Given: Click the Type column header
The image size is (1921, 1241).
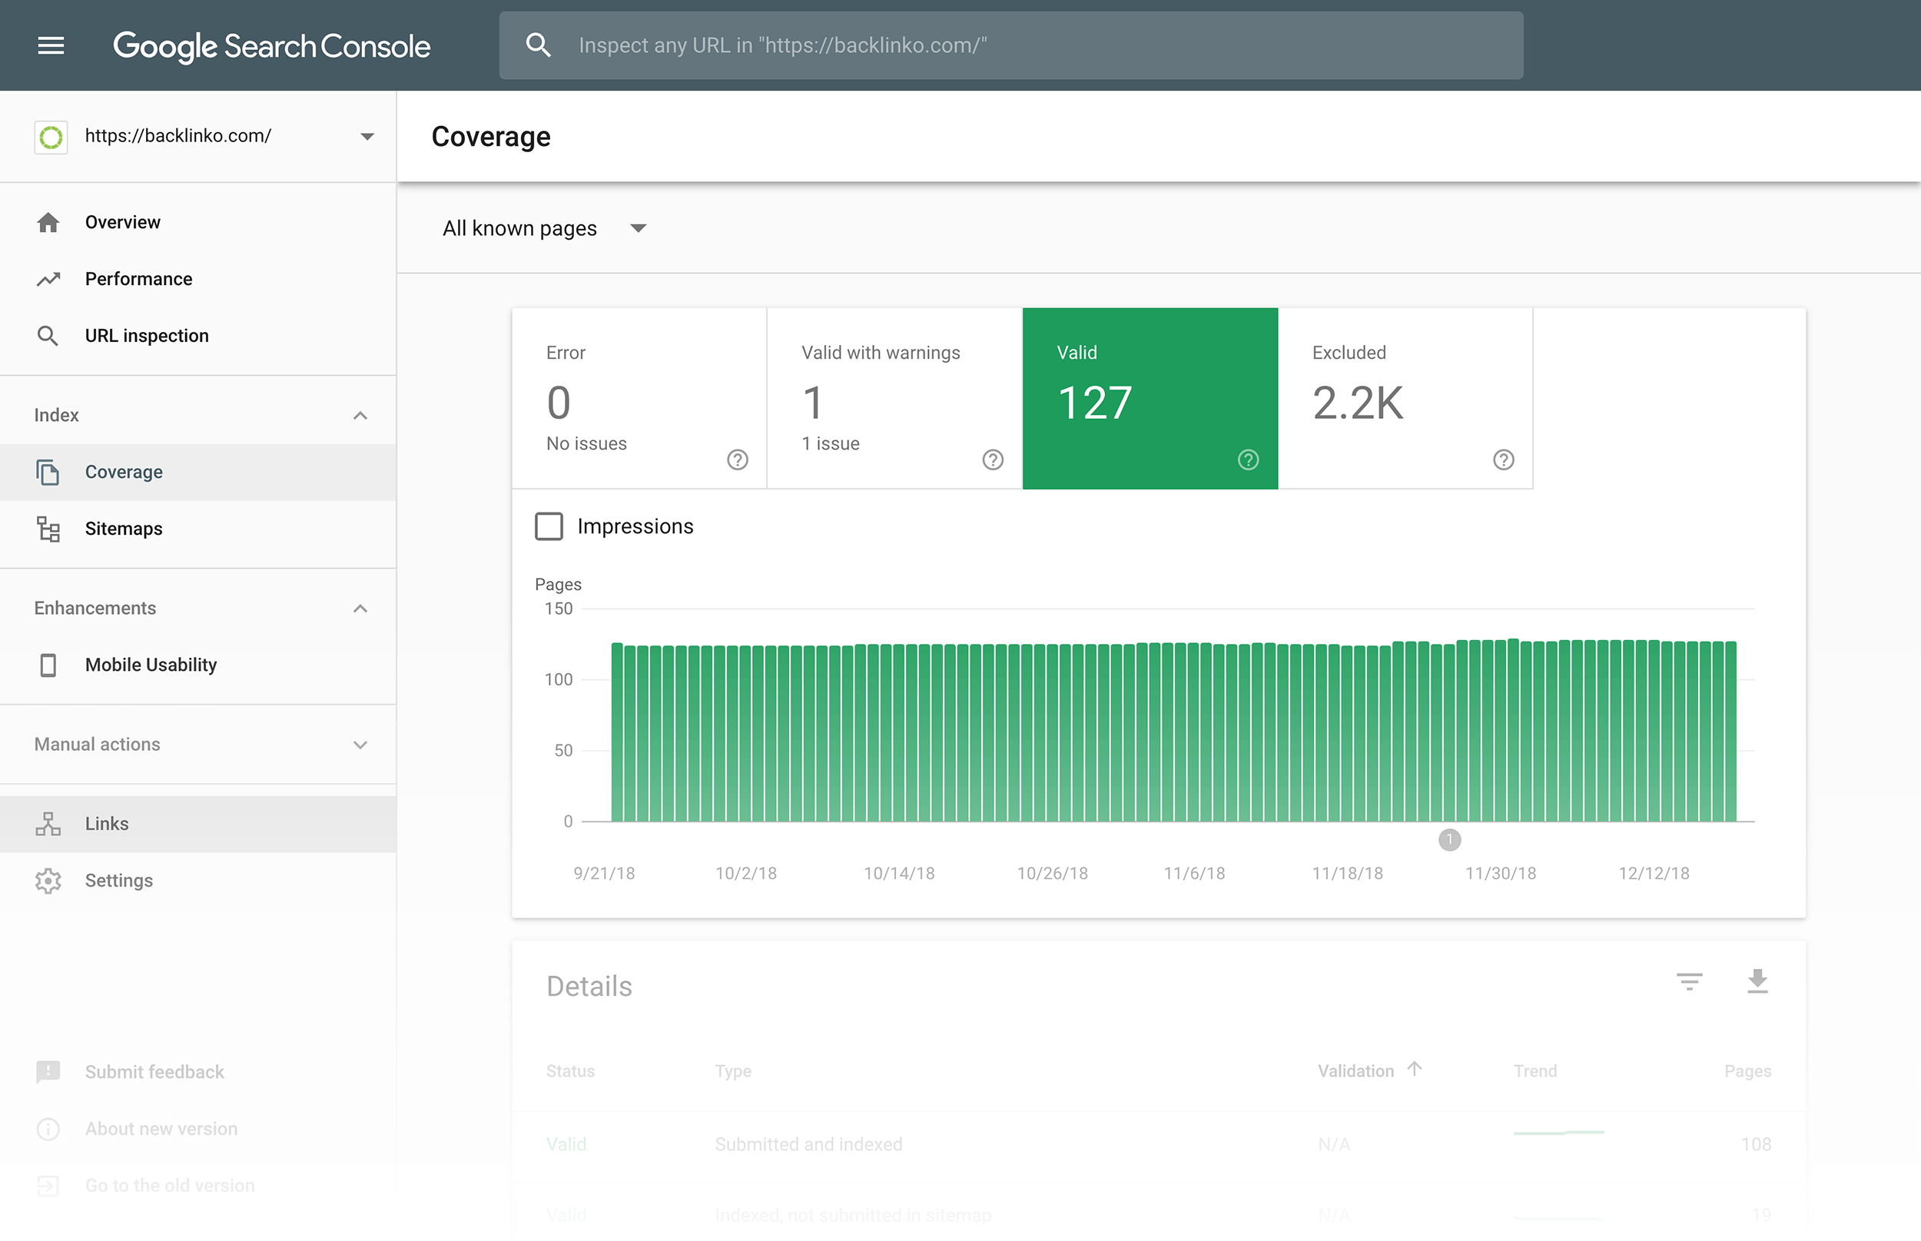Looking at the screenshot, I should [732, 1071].
